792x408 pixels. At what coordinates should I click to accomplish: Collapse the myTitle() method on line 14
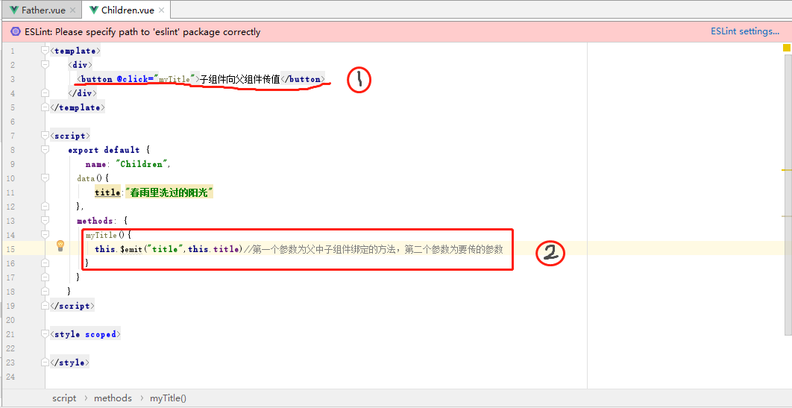(45, 234)
